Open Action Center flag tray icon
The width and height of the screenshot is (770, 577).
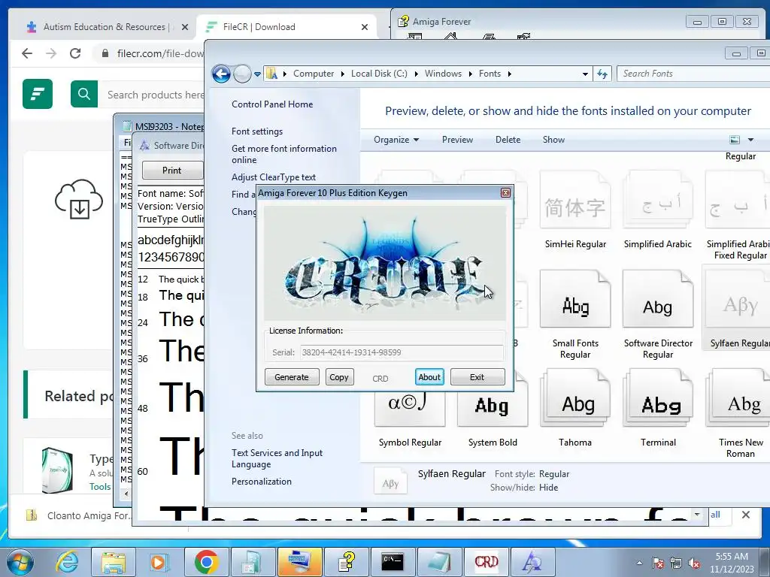click(x=658, y=563)
